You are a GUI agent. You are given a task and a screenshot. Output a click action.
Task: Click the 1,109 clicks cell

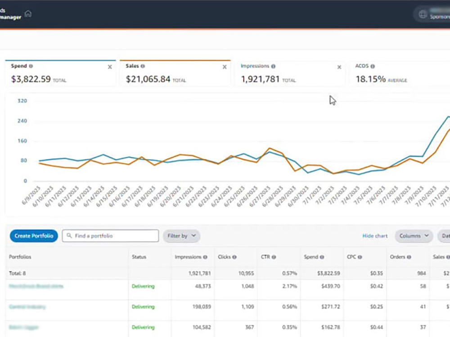pyautogui.click(x=247, y=306)
